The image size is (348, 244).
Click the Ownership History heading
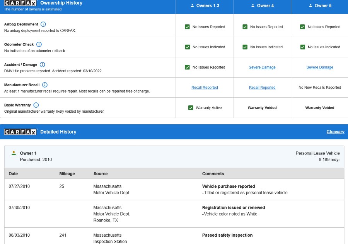pos(61,3)
